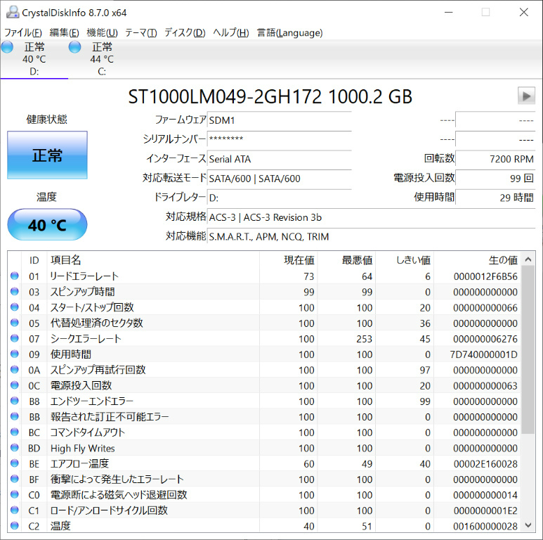This screenshot has width=543, height=540.
Task: Click the status dot for row ID 0C
Action: point(15,385)
